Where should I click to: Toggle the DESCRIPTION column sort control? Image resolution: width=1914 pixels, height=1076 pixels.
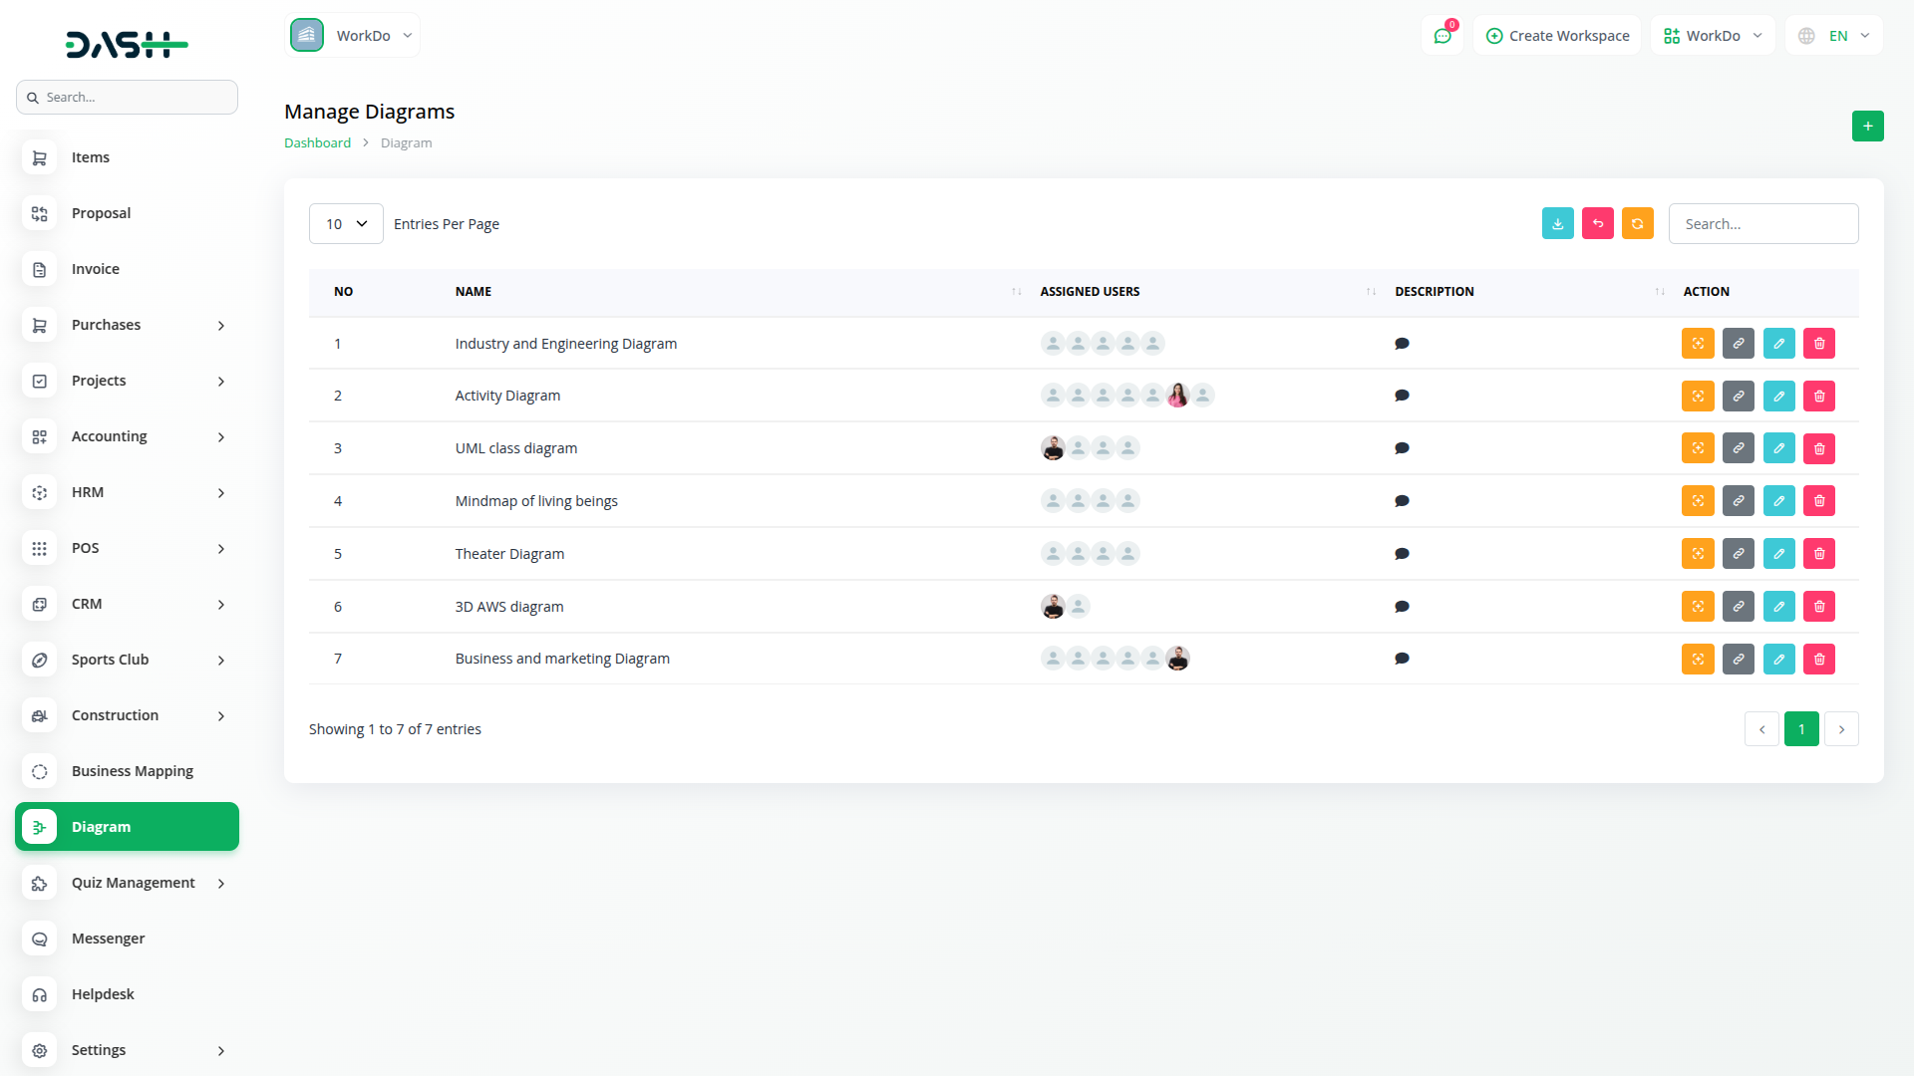(x=1658, y=291)
